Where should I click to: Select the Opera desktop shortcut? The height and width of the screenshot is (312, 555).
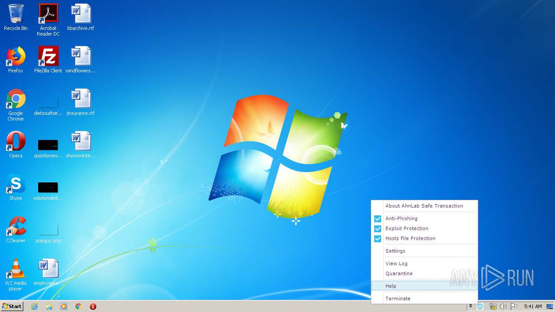point(16,145)
